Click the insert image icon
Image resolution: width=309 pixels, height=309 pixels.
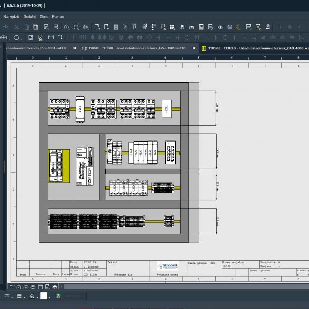[30, 37]
